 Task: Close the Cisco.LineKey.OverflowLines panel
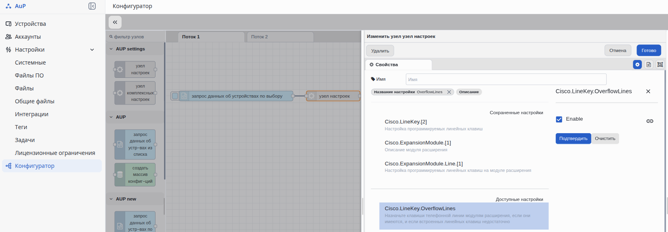[x=648, y=92]
